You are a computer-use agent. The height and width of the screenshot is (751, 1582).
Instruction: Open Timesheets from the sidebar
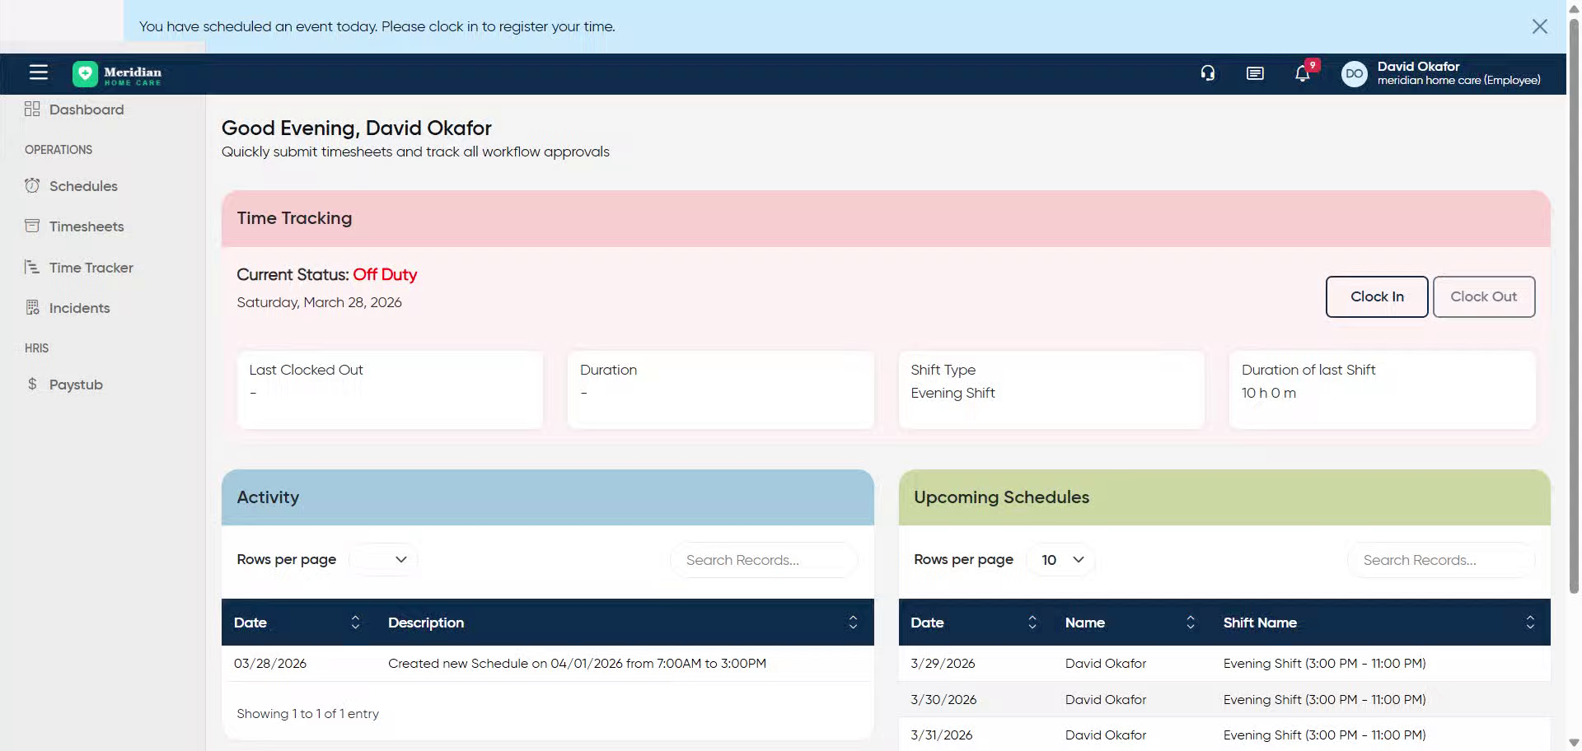click(87, 226)
